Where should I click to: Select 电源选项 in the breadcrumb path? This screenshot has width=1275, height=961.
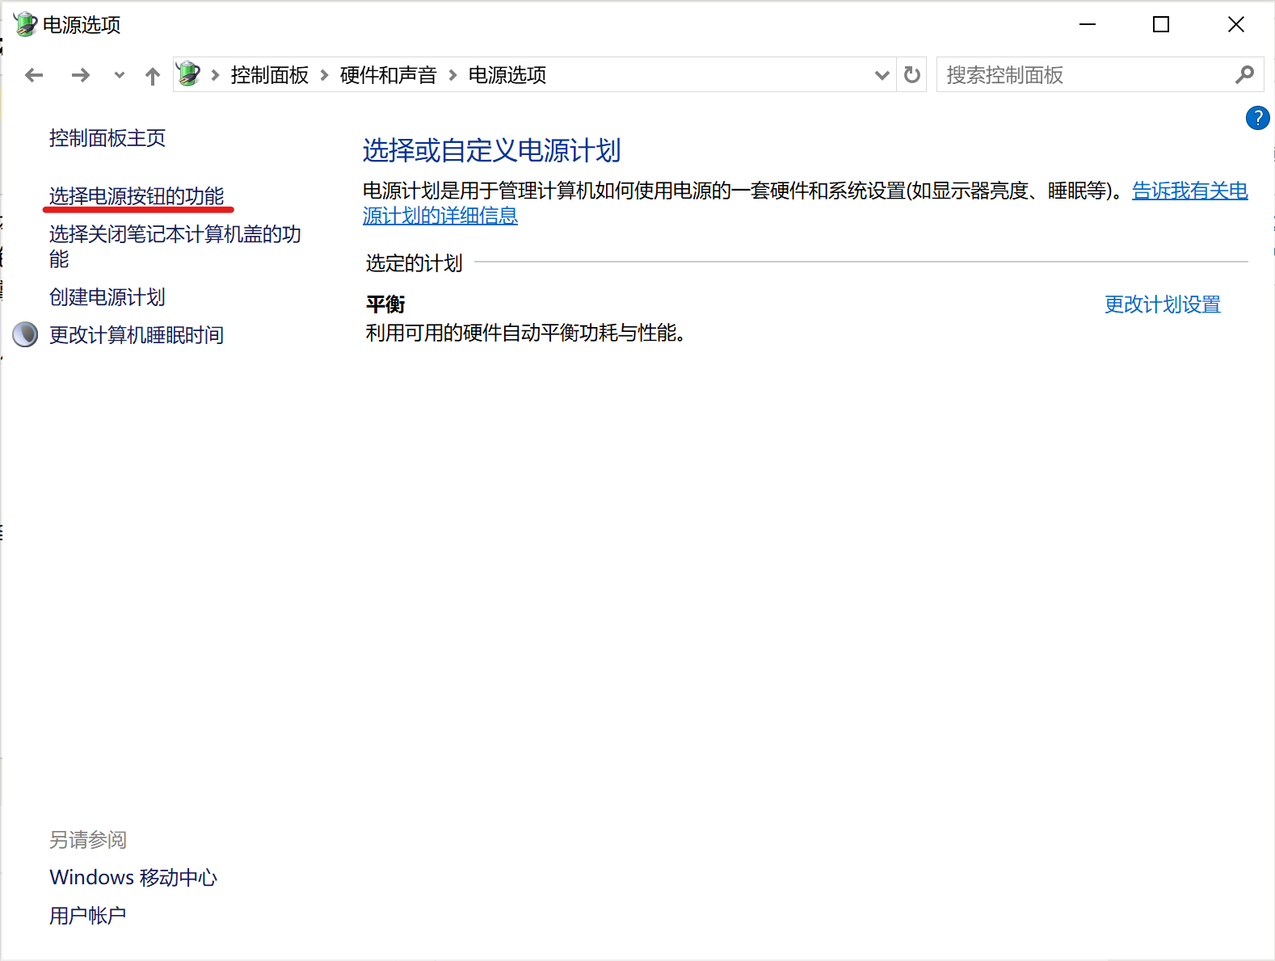pos(507,75)
